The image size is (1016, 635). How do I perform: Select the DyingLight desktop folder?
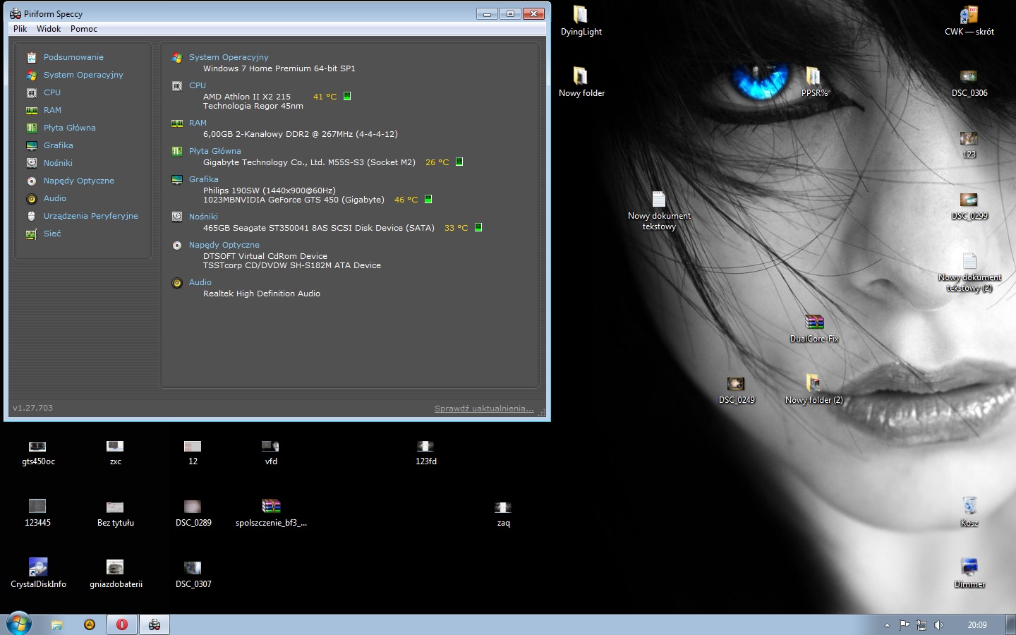pos(581,21)
